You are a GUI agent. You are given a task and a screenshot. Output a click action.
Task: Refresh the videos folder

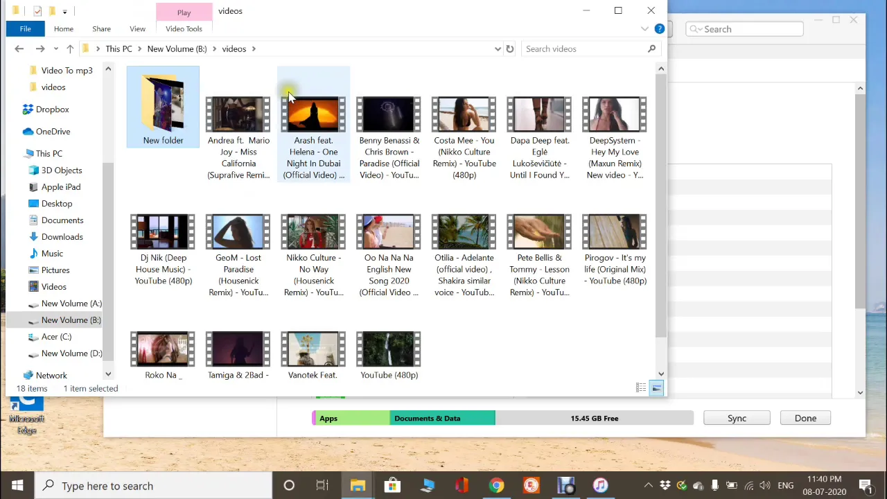coord(510,49)
